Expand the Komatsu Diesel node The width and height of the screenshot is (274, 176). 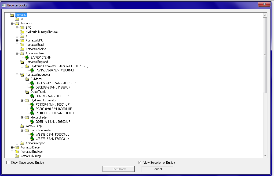pyautogui.click(x=12, y=147)
